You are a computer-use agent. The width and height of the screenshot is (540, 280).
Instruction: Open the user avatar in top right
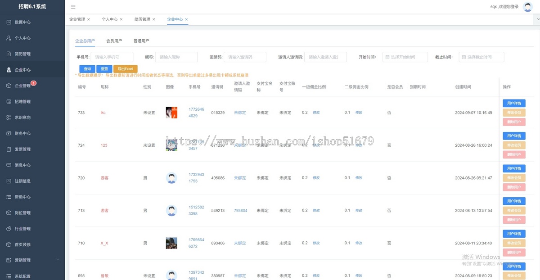[528, 7]
